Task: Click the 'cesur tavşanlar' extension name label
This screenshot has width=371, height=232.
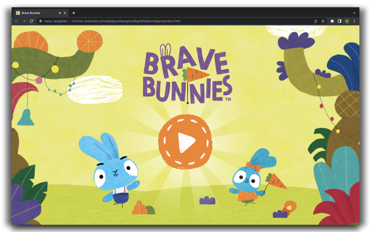Action: 56,21
